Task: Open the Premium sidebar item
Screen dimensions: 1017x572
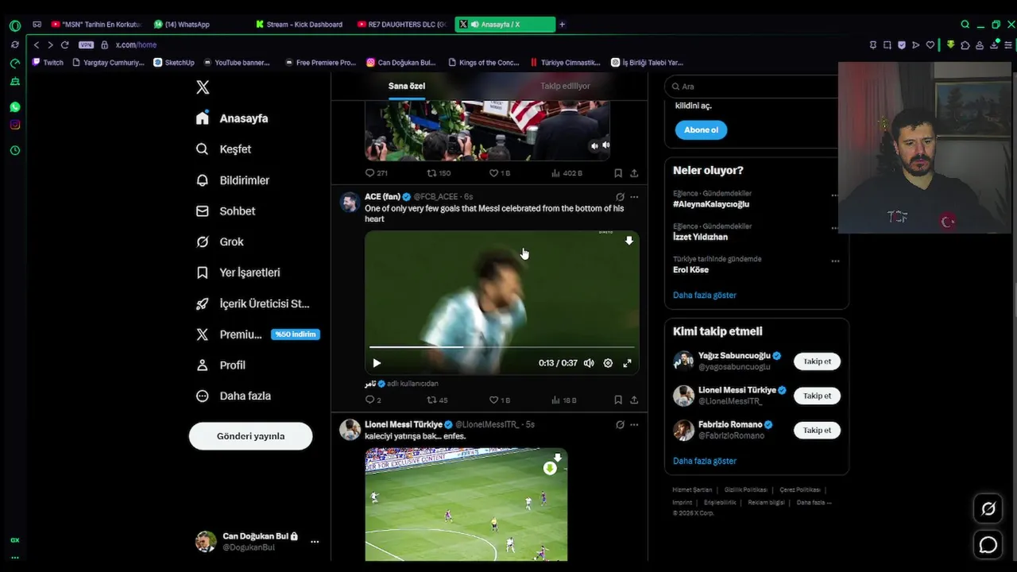Action: point(257,334)
